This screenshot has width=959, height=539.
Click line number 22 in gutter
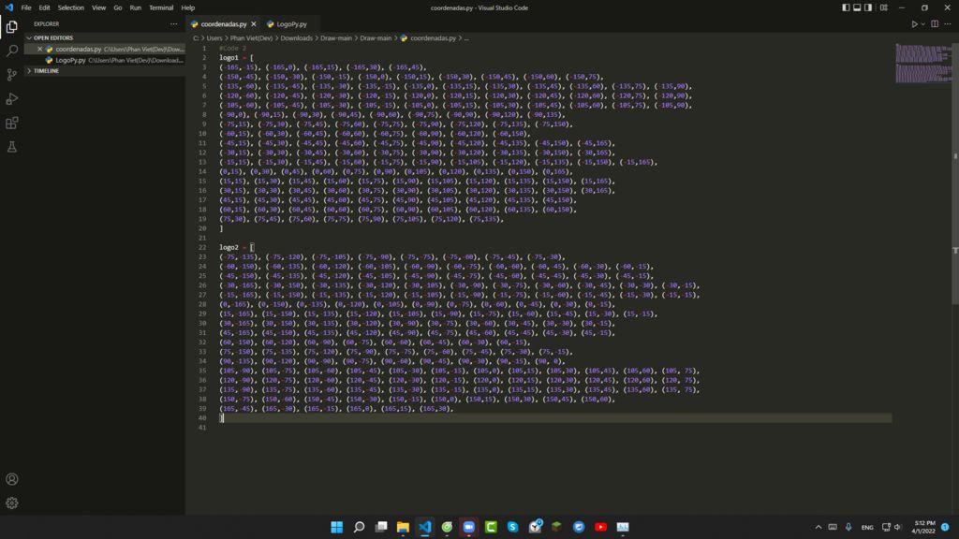coord(202,247)
